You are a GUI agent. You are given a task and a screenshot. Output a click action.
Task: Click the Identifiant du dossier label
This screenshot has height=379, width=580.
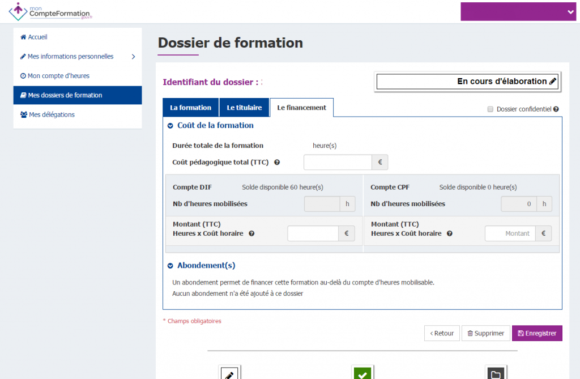[211, 82]
